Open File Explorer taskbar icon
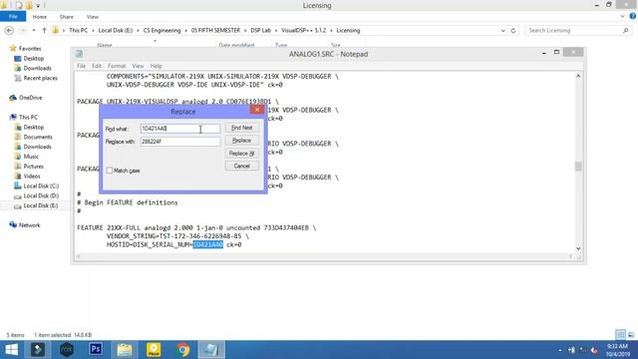 pos(125,350)
